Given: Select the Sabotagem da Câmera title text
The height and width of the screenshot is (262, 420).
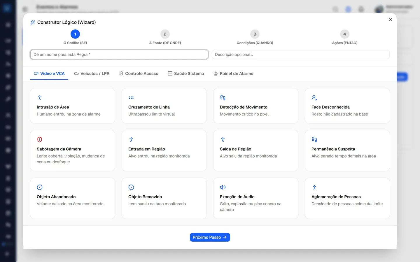Looking at the screenshot, I should [x=59, y=149].
